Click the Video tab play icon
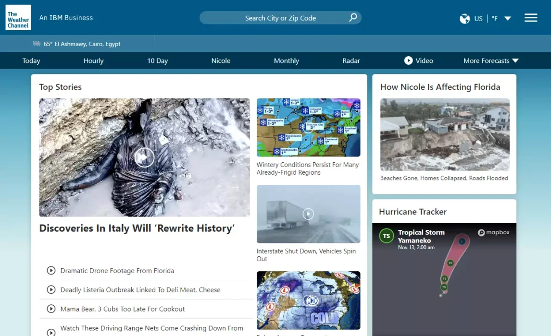This screenshot has height=336, width=551. coord(408,60)
